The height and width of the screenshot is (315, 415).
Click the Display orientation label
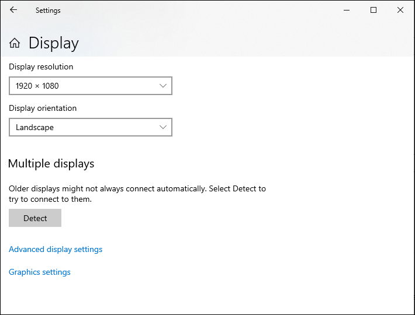43,108
